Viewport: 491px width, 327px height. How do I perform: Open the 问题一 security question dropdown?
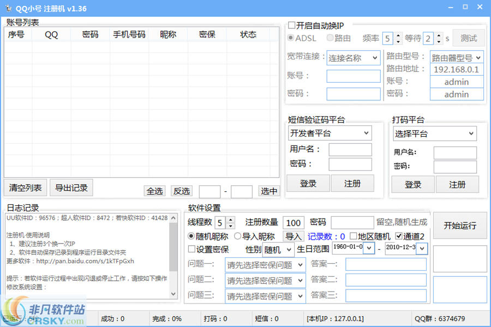(265, 265)
